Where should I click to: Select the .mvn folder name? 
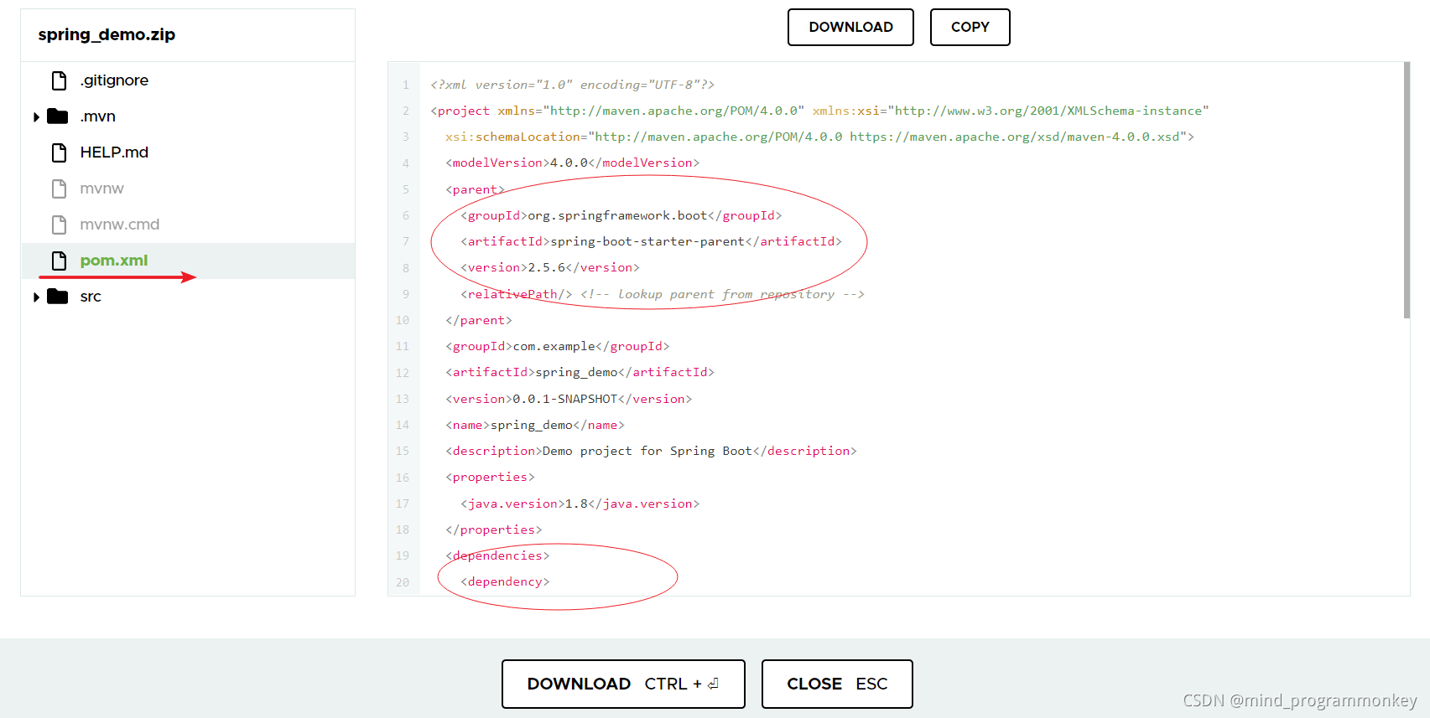97,116
